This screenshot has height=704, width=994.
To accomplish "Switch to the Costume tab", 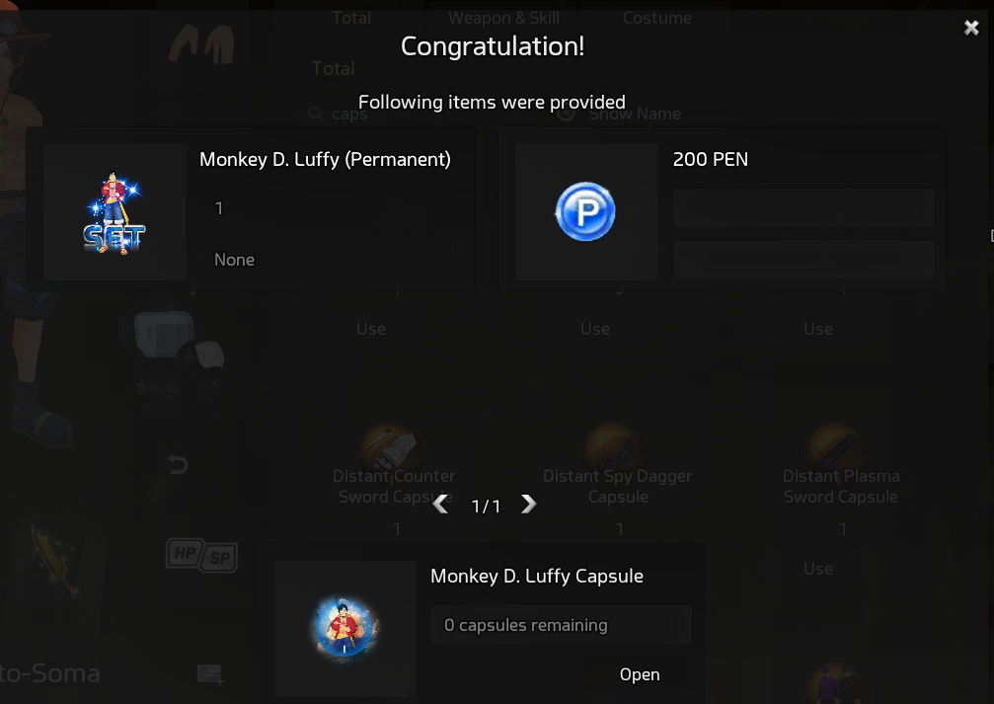I will click(x=657, y=18).
